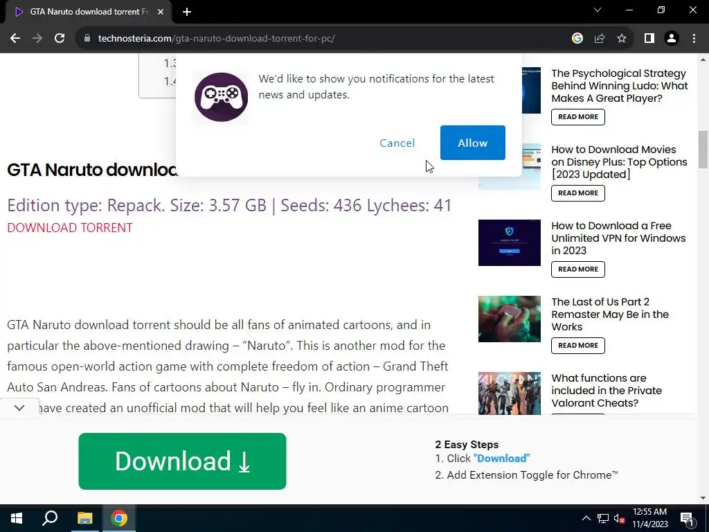Show hidden system tray icons
The image size is (709, 532).
[586, 518]
